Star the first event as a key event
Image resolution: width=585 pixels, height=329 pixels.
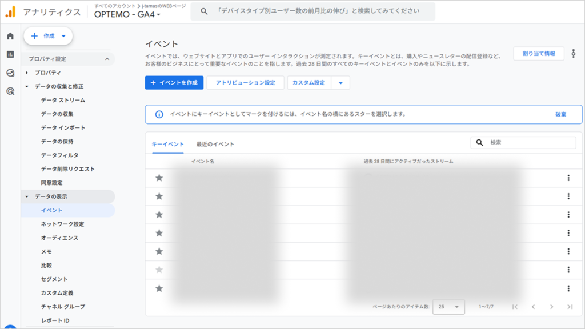coord(159,178)
